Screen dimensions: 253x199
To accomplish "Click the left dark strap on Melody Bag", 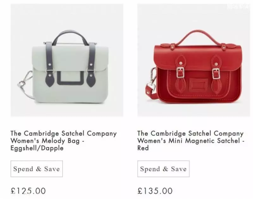I will tap(49, 64).
